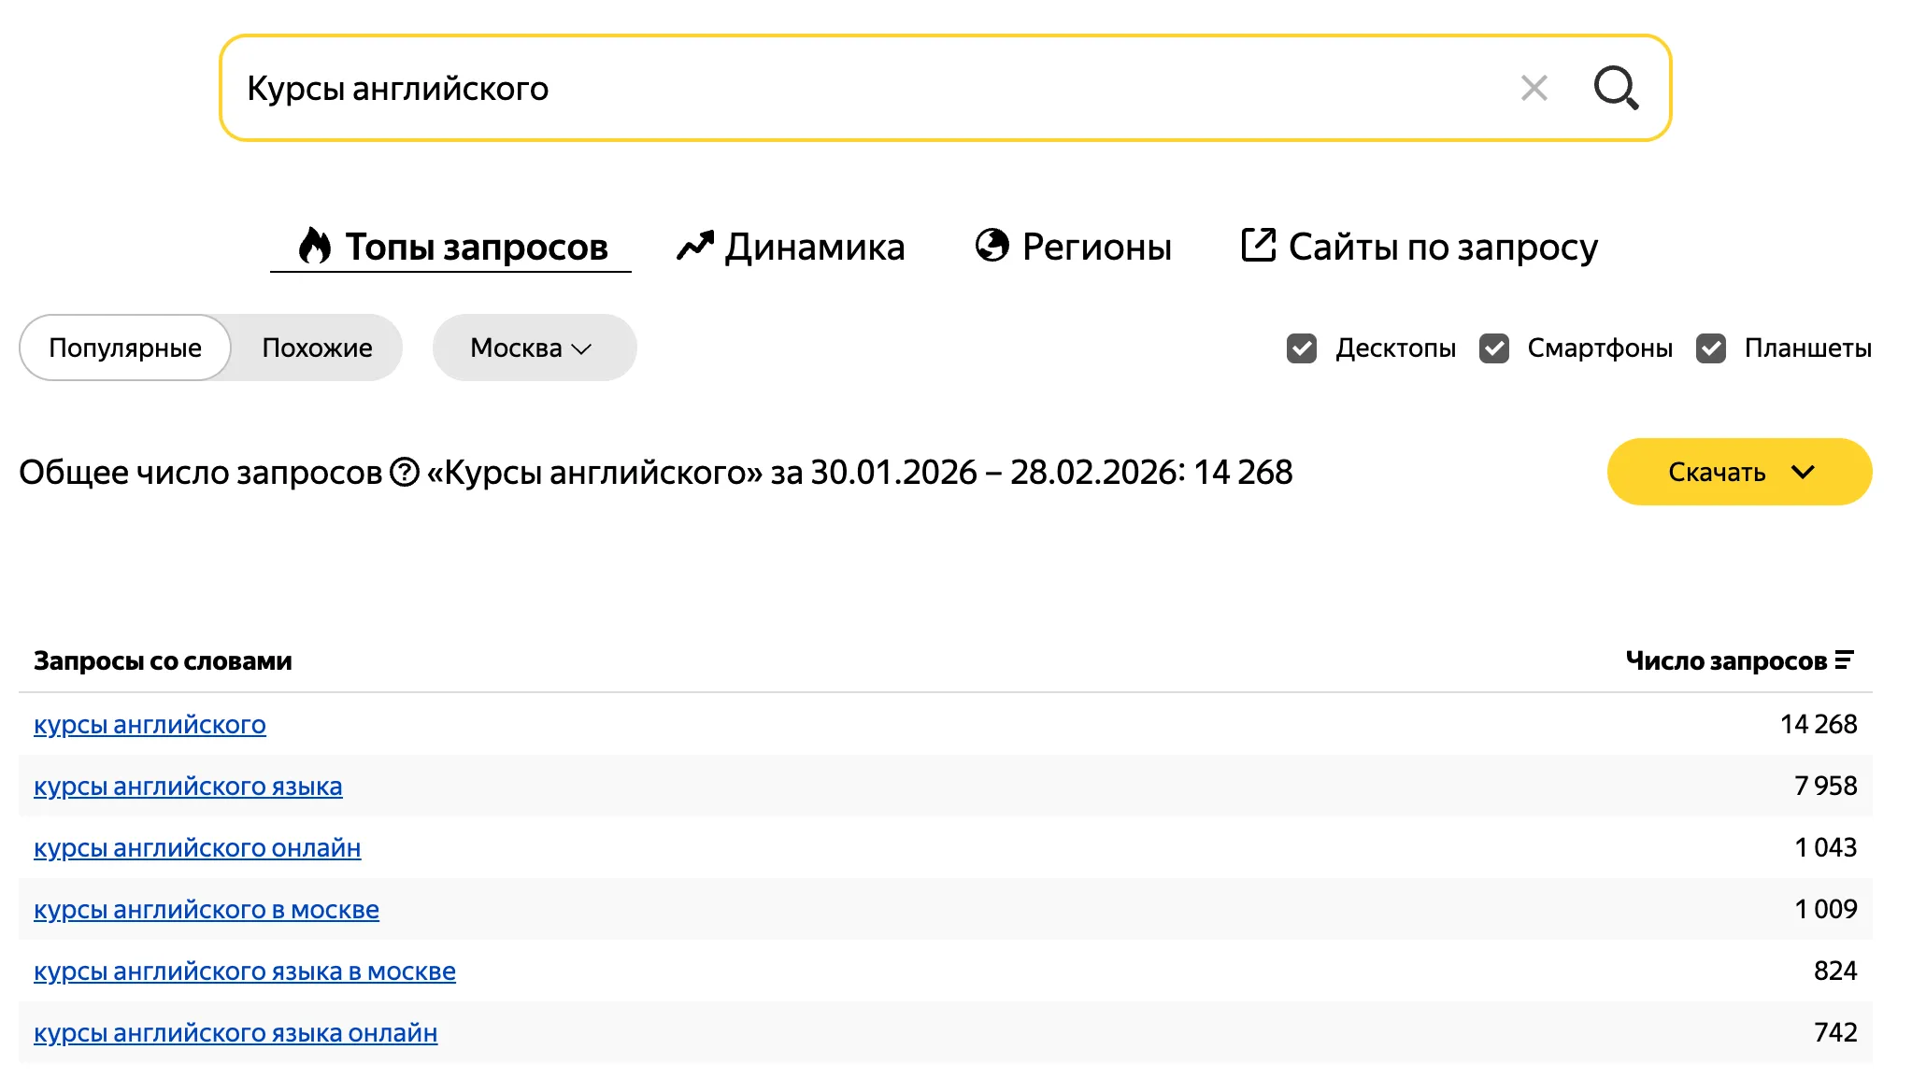Viewport: 1912px width, 1078px height.
Task: Click the 1 043 count value
Action: (1825, 847)
